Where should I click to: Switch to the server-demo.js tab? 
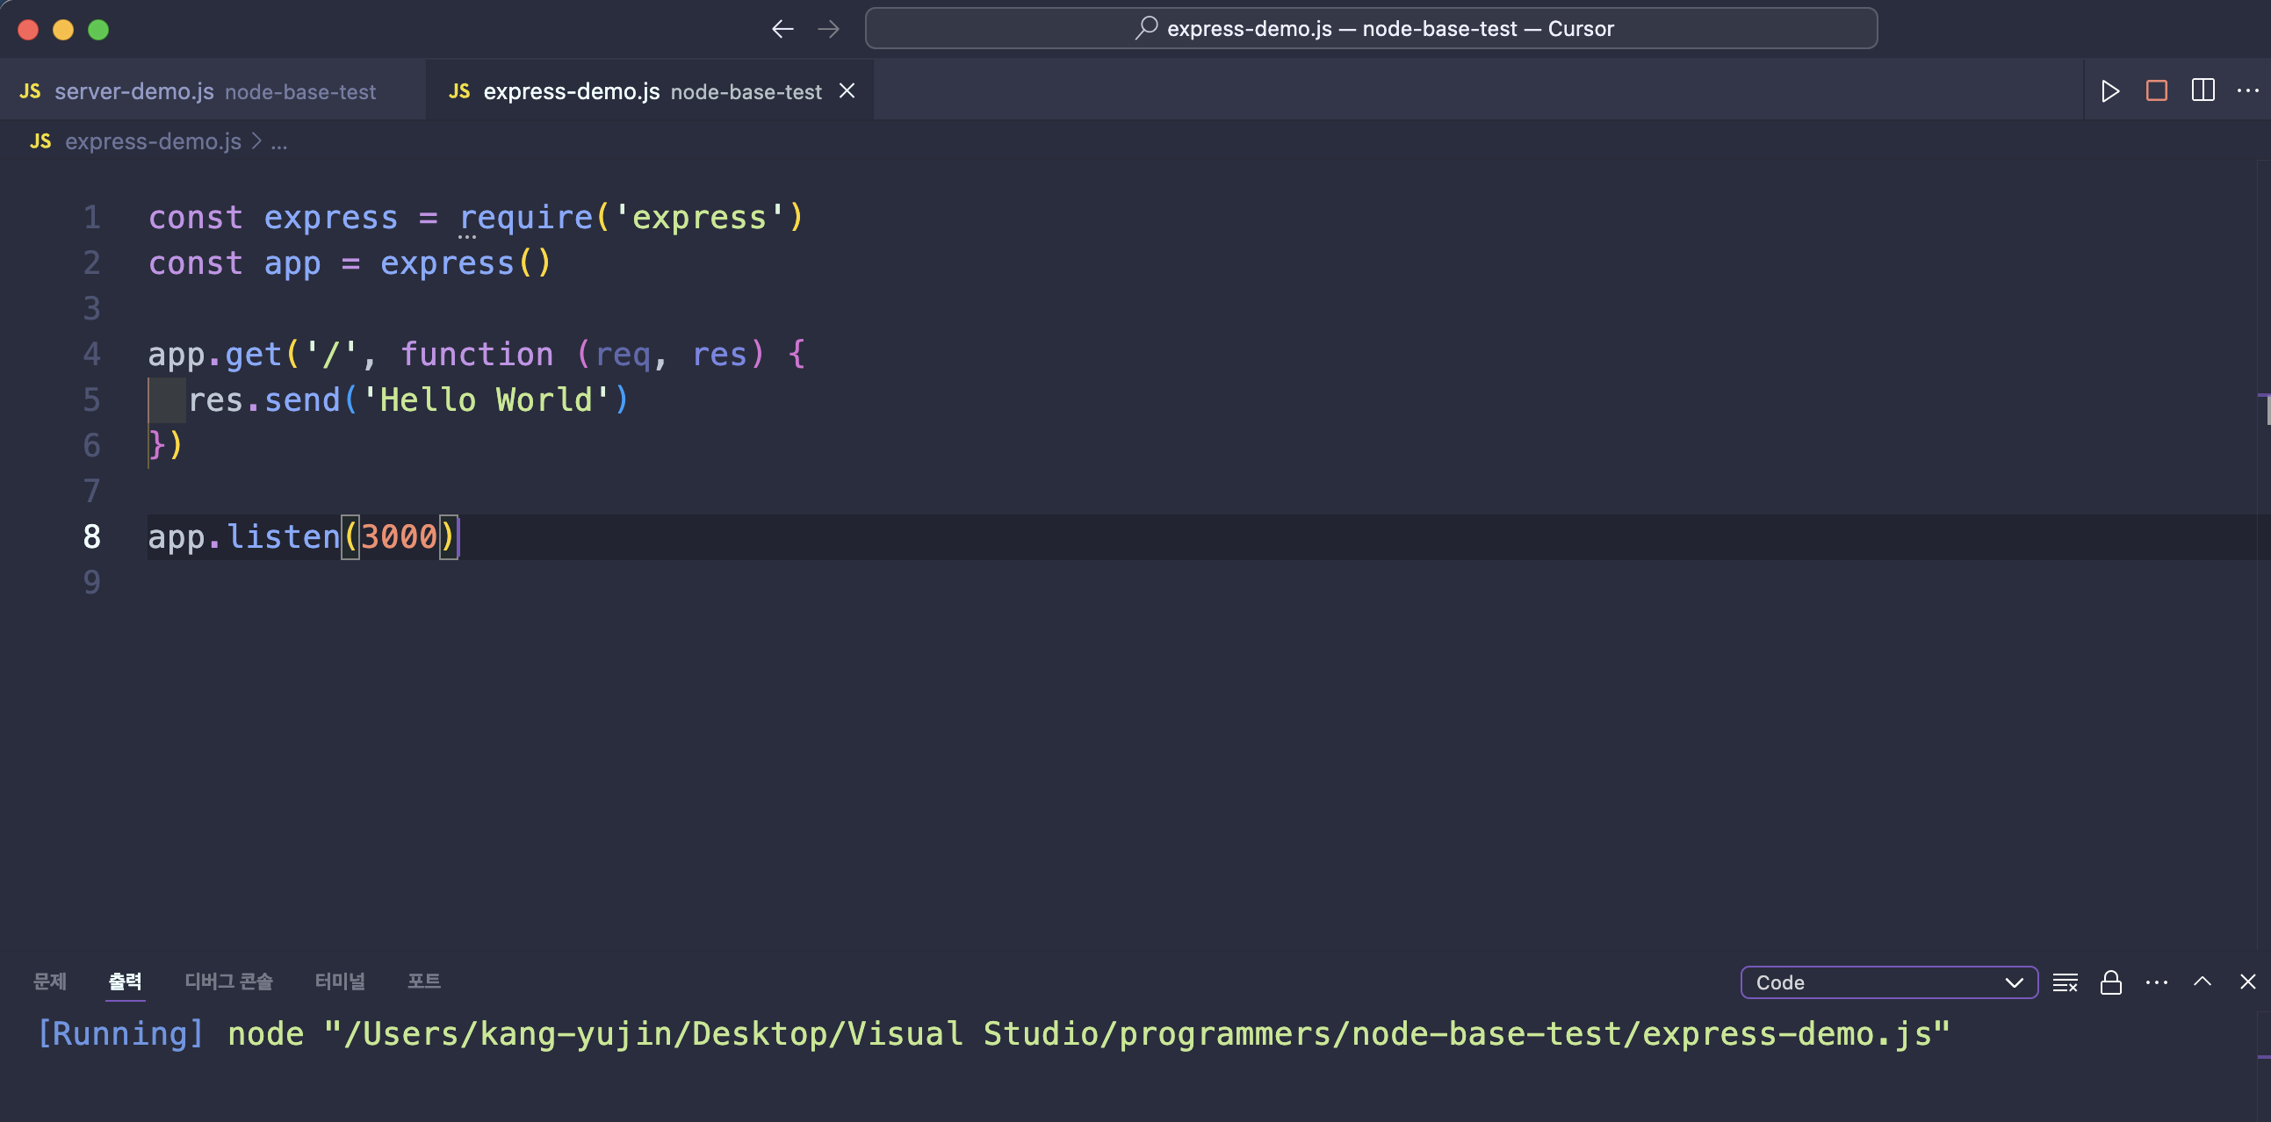133,90
